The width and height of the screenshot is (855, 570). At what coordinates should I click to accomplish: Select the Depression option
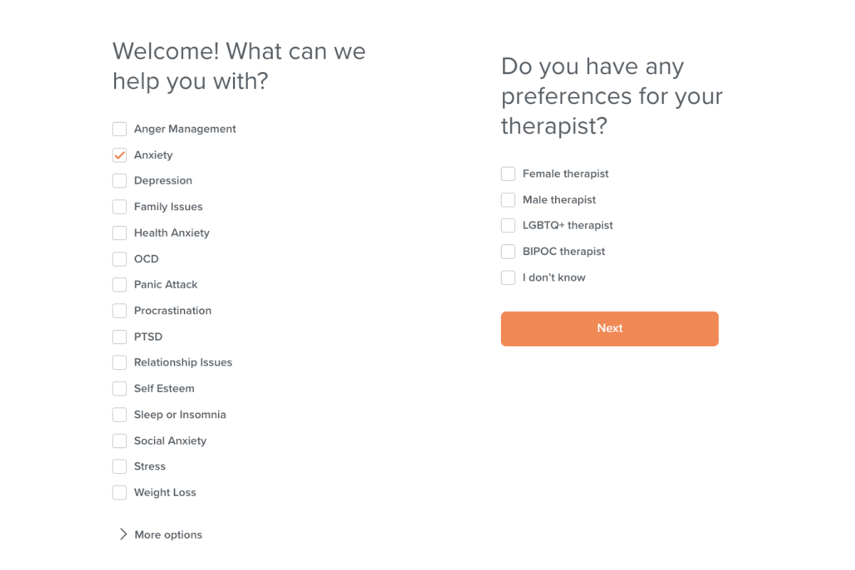click(x=120, y=181)
